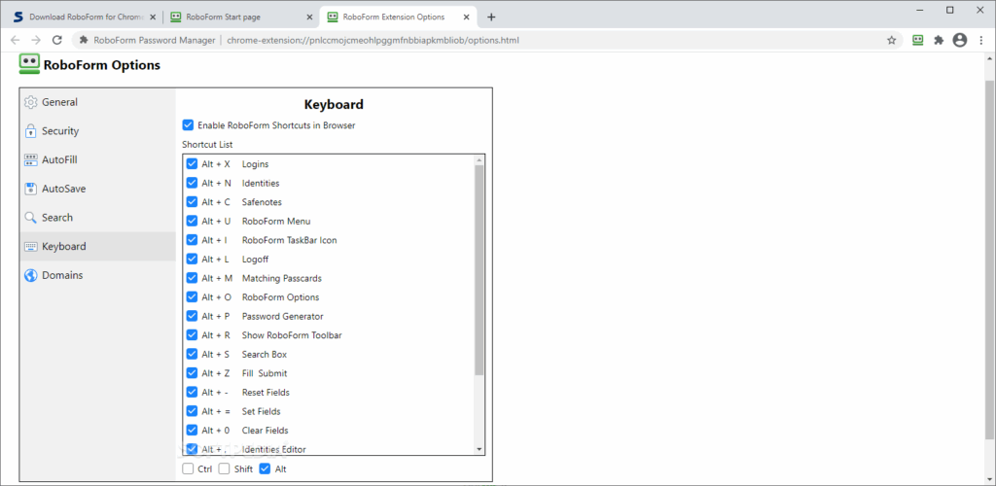
Task: Close the Download RoboForm for Chrome tab
Action: coord(153,17)
